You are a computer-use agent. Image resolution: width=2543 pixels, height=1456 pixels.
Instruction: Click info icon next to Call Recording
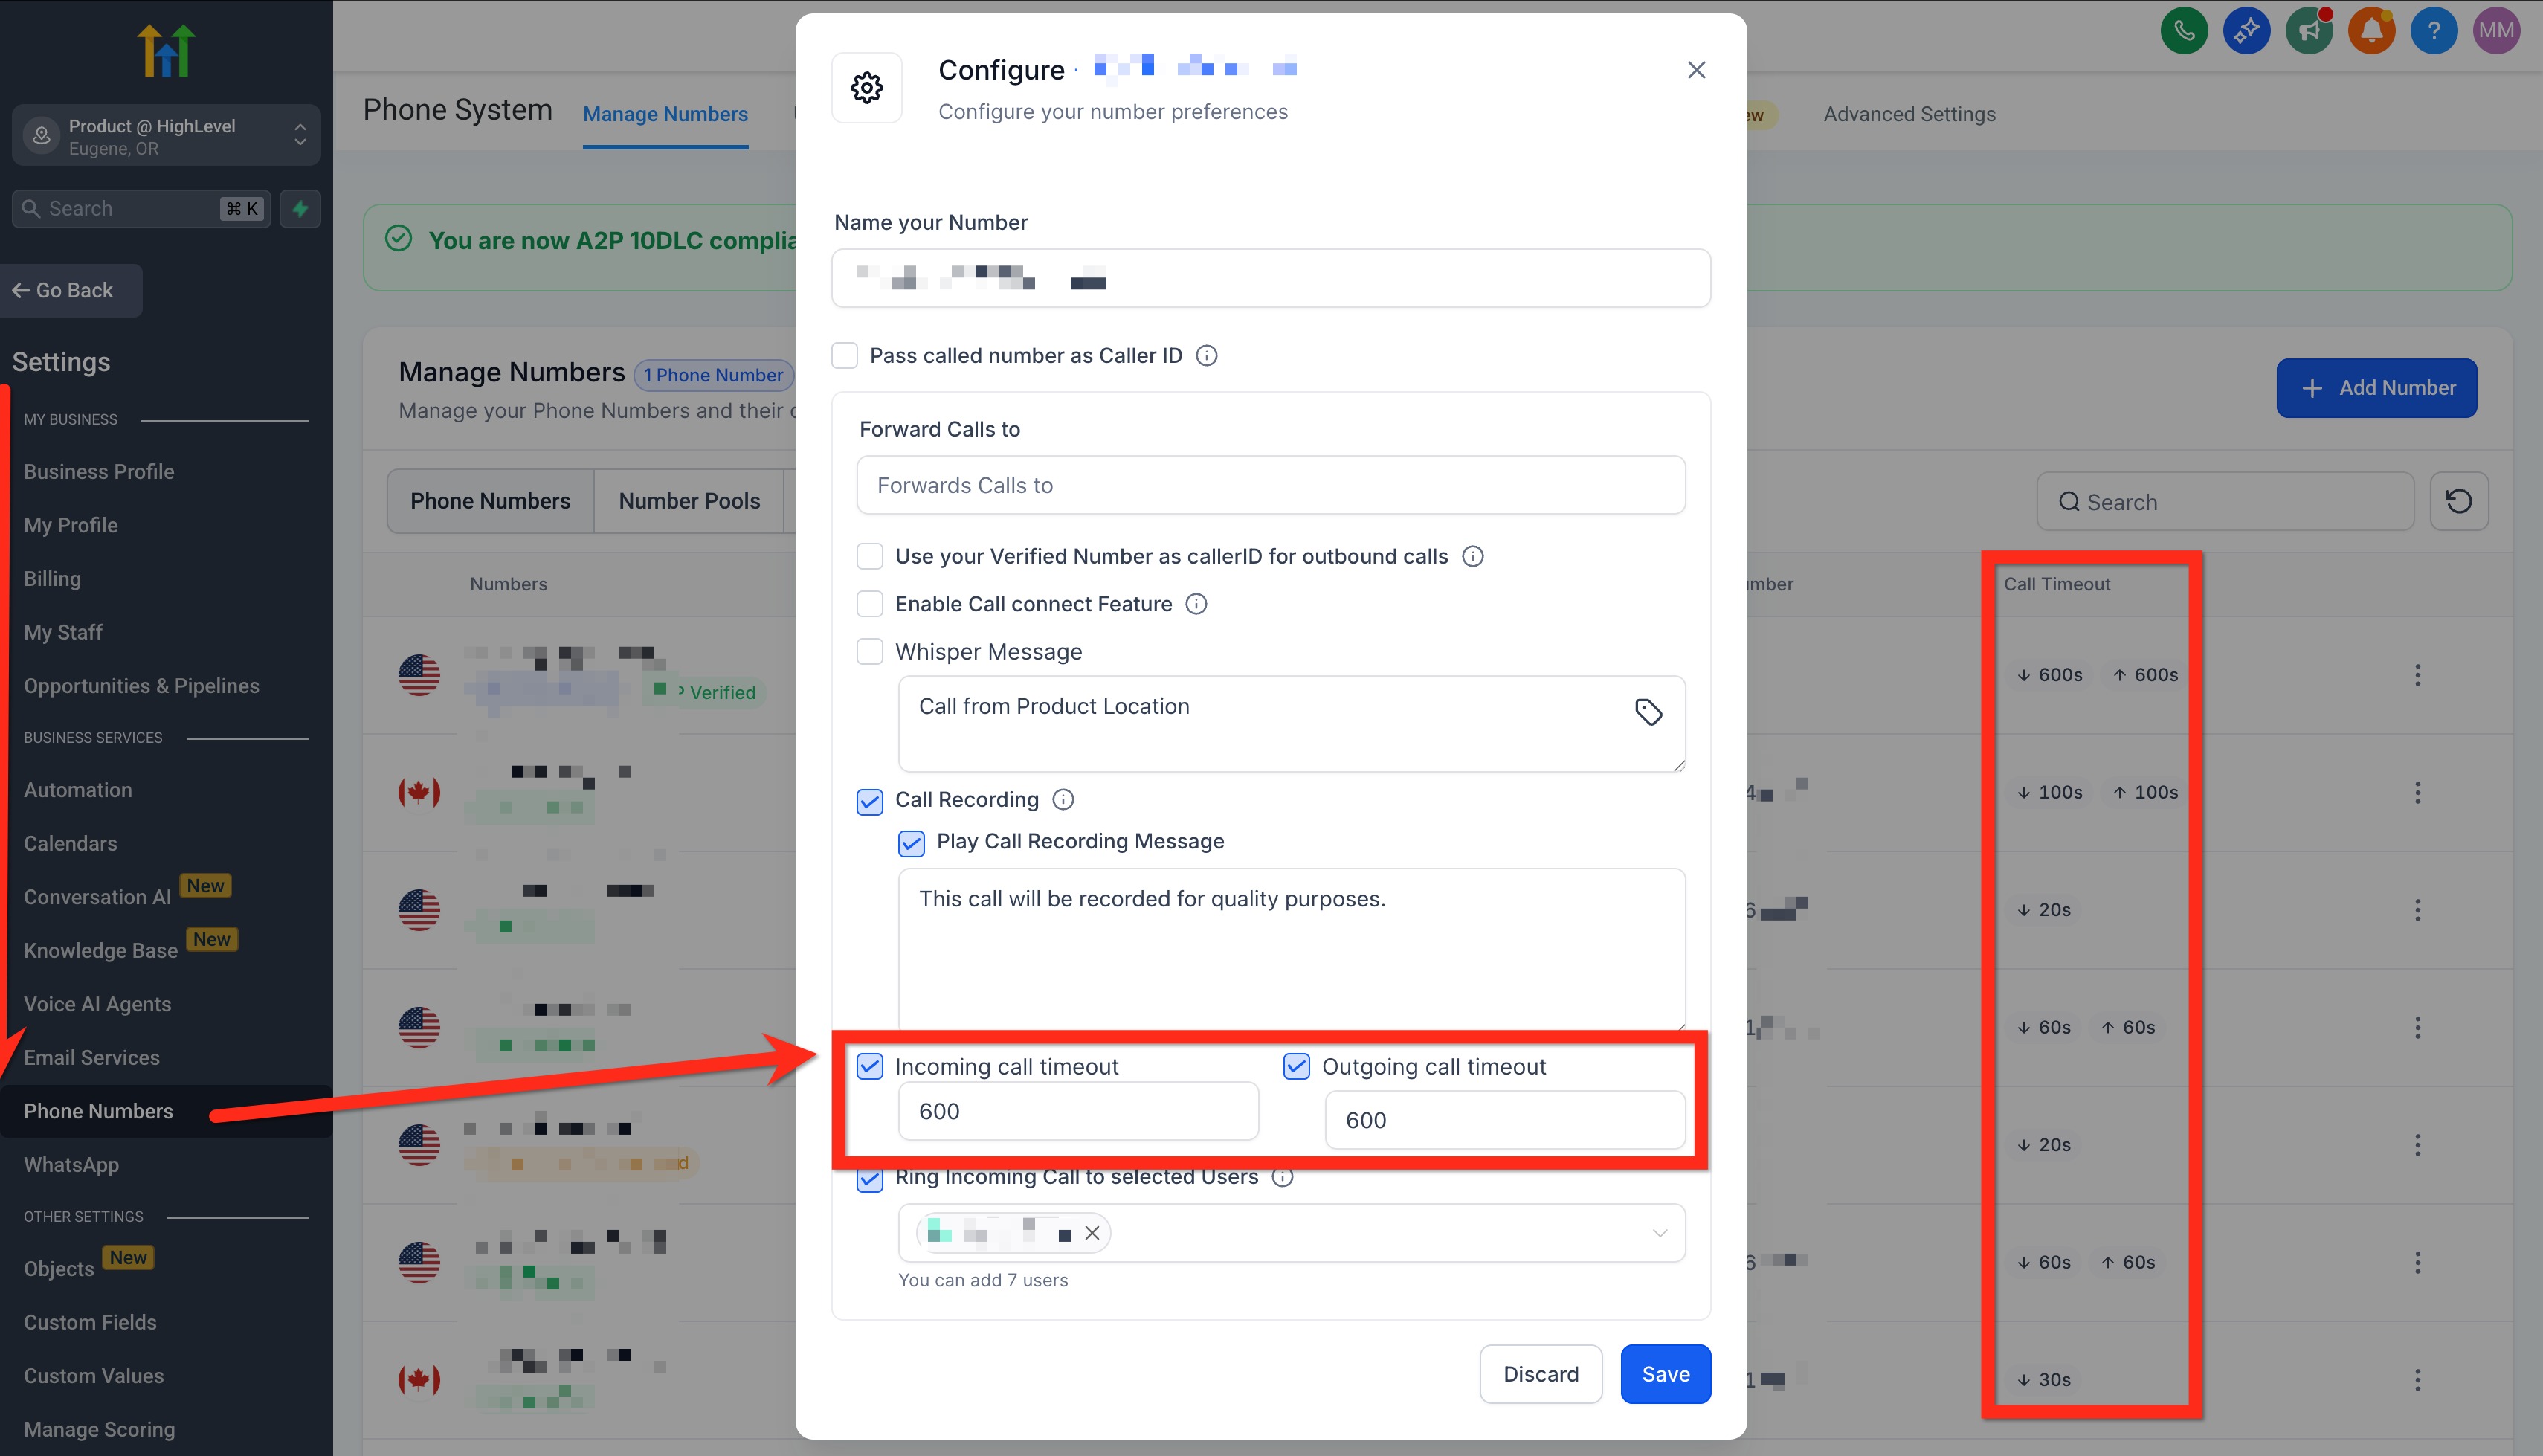pyautogui.click(x=1063, y=799)
